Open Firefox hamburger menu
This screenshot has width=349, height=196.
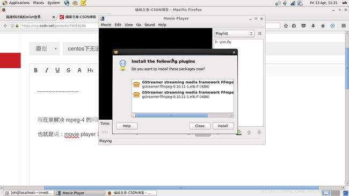(344, 26)
